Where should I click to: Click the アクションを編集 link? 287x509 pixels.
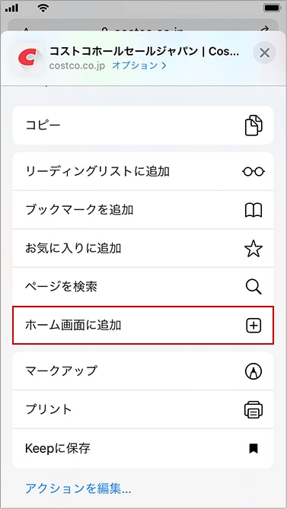tap(78, 488)
